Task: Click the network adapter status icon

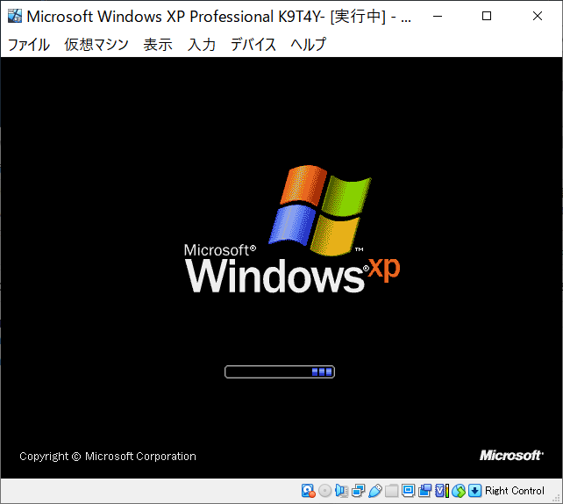Action: coord(358,491)
